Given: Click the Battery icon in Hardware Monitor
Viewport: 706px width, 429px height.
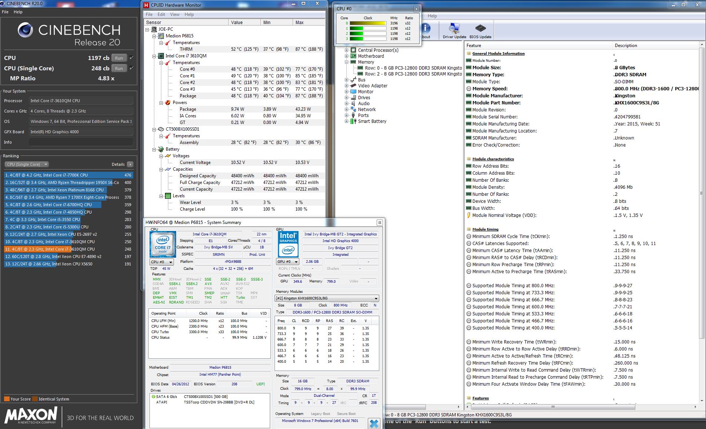Looking at the screenshot, I should [x=161, y=149].
